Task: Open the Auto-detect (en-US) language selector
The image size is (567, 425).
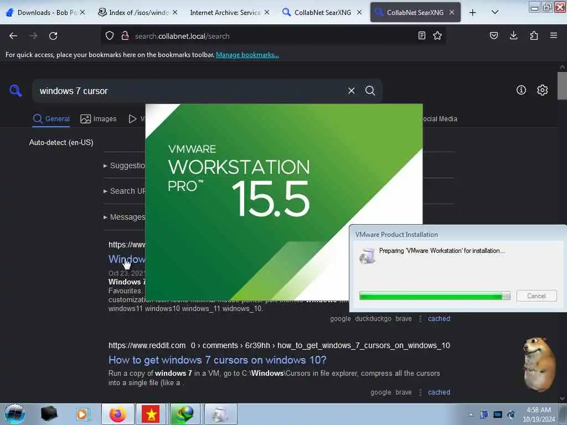Action: 61,142
